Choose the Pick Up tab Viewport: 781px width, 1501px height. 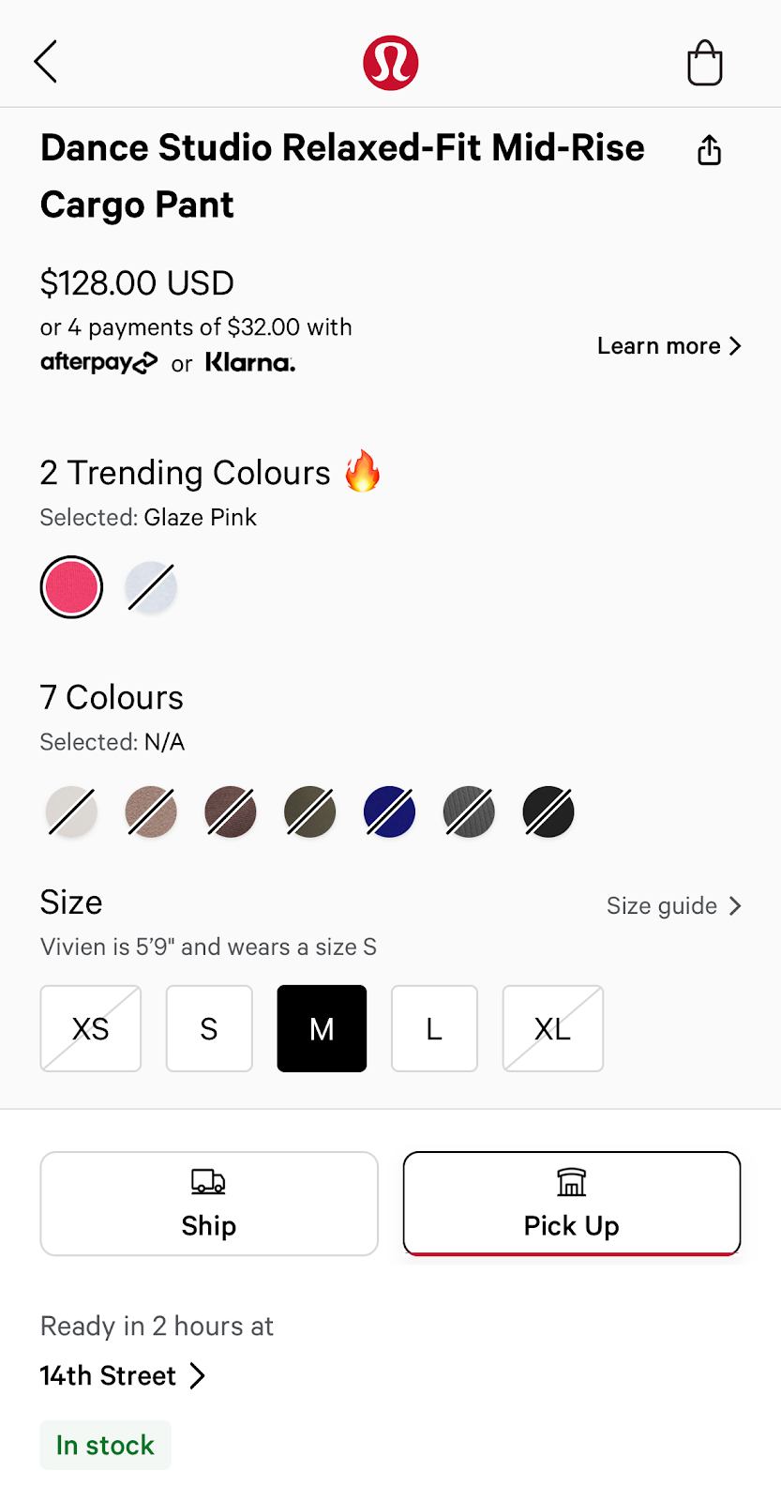[x=571, y=1204]
